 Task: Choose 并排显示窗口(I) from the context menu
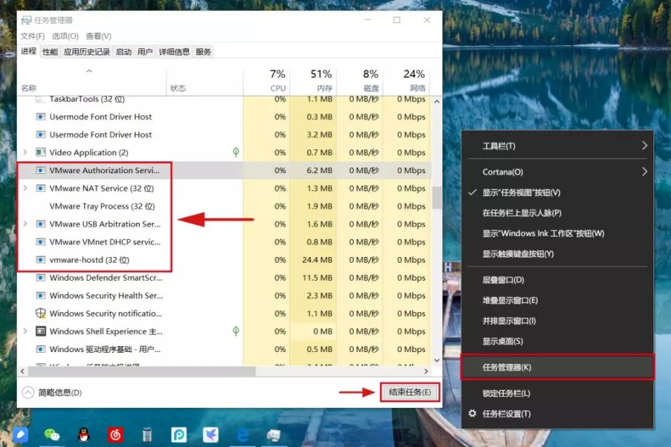tap(558, 321)
